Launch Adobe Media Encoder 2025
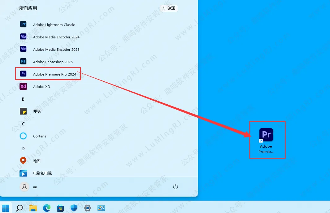The width and height of the screenshot is (330, 213). (56, 50)
